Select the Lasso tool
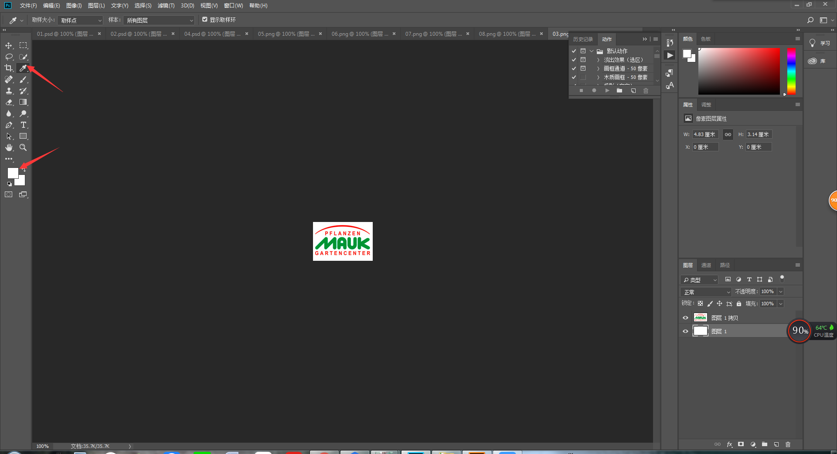This screenshot has height=454, width=837. [9, 57]
